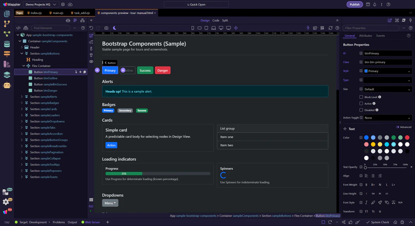Open the Style Primary dropdown

point(387,71)
